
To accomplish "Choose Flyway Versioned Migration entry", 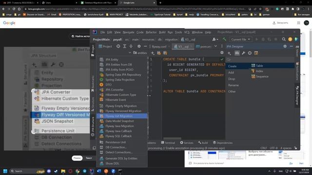I will pos(122,111).
